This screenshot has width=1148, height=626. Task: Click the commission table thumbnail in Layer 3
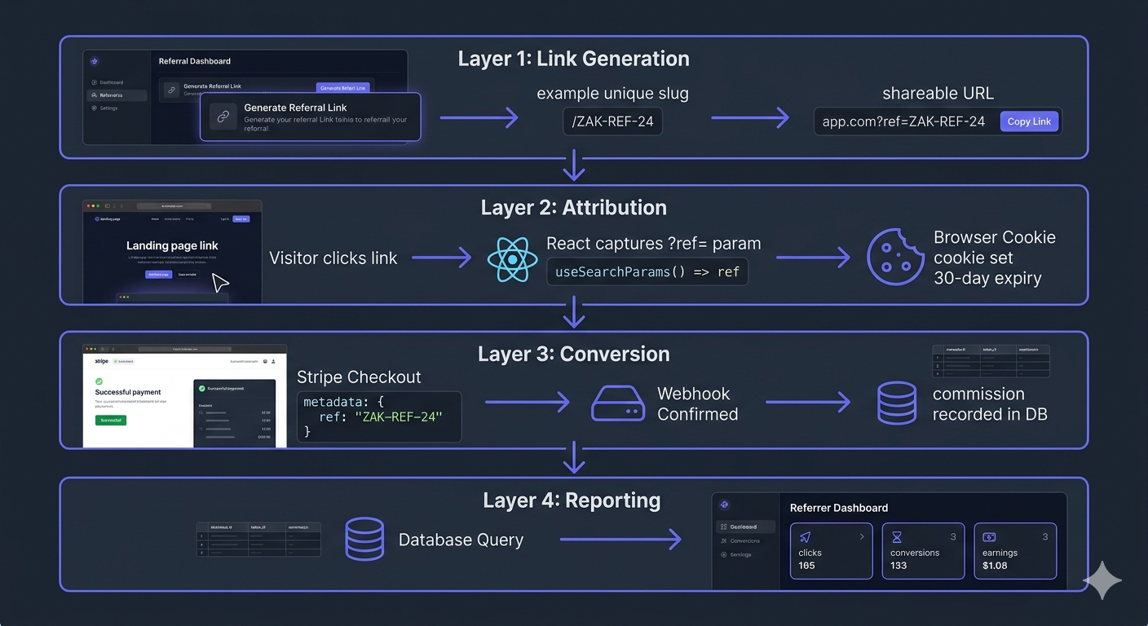click(x=991, y=360)
